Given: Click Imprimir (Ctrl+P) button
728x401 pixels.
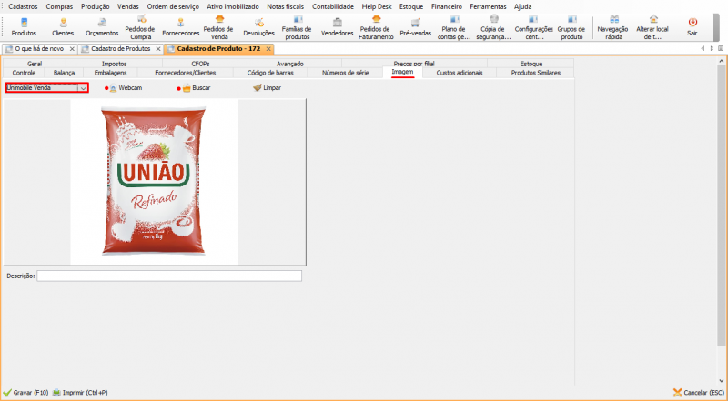Looking at the screenshot, I should [x=80, y=393].
